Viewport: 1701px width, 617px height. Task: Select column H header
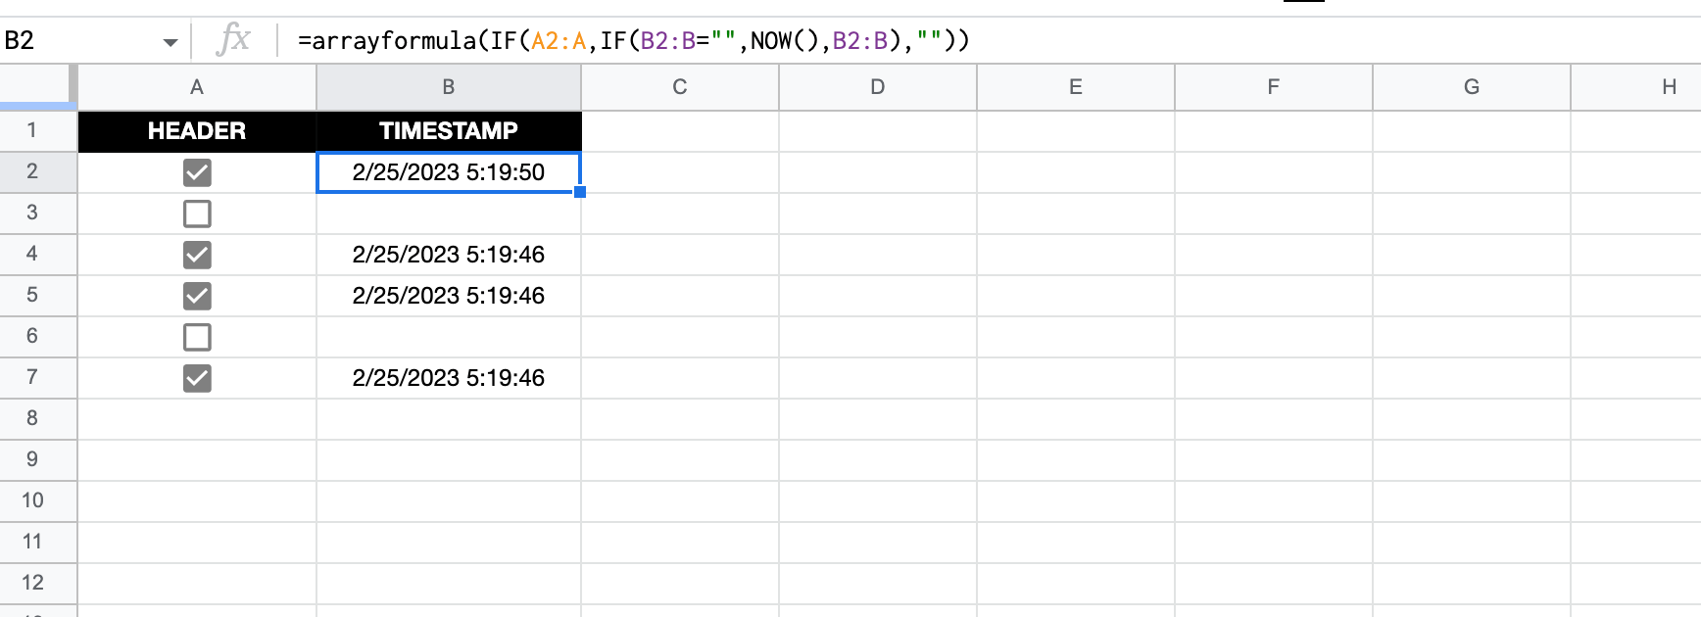tap(1636, 87)
